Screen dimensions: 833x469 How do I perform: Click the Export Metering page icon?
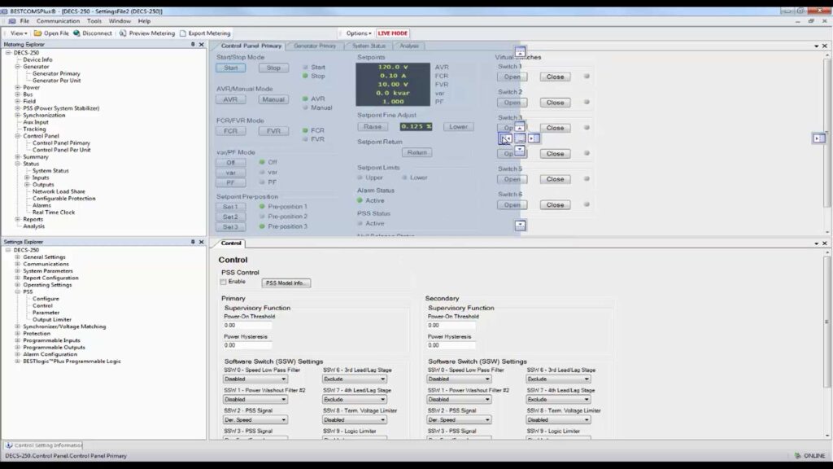tap(182, 33)
